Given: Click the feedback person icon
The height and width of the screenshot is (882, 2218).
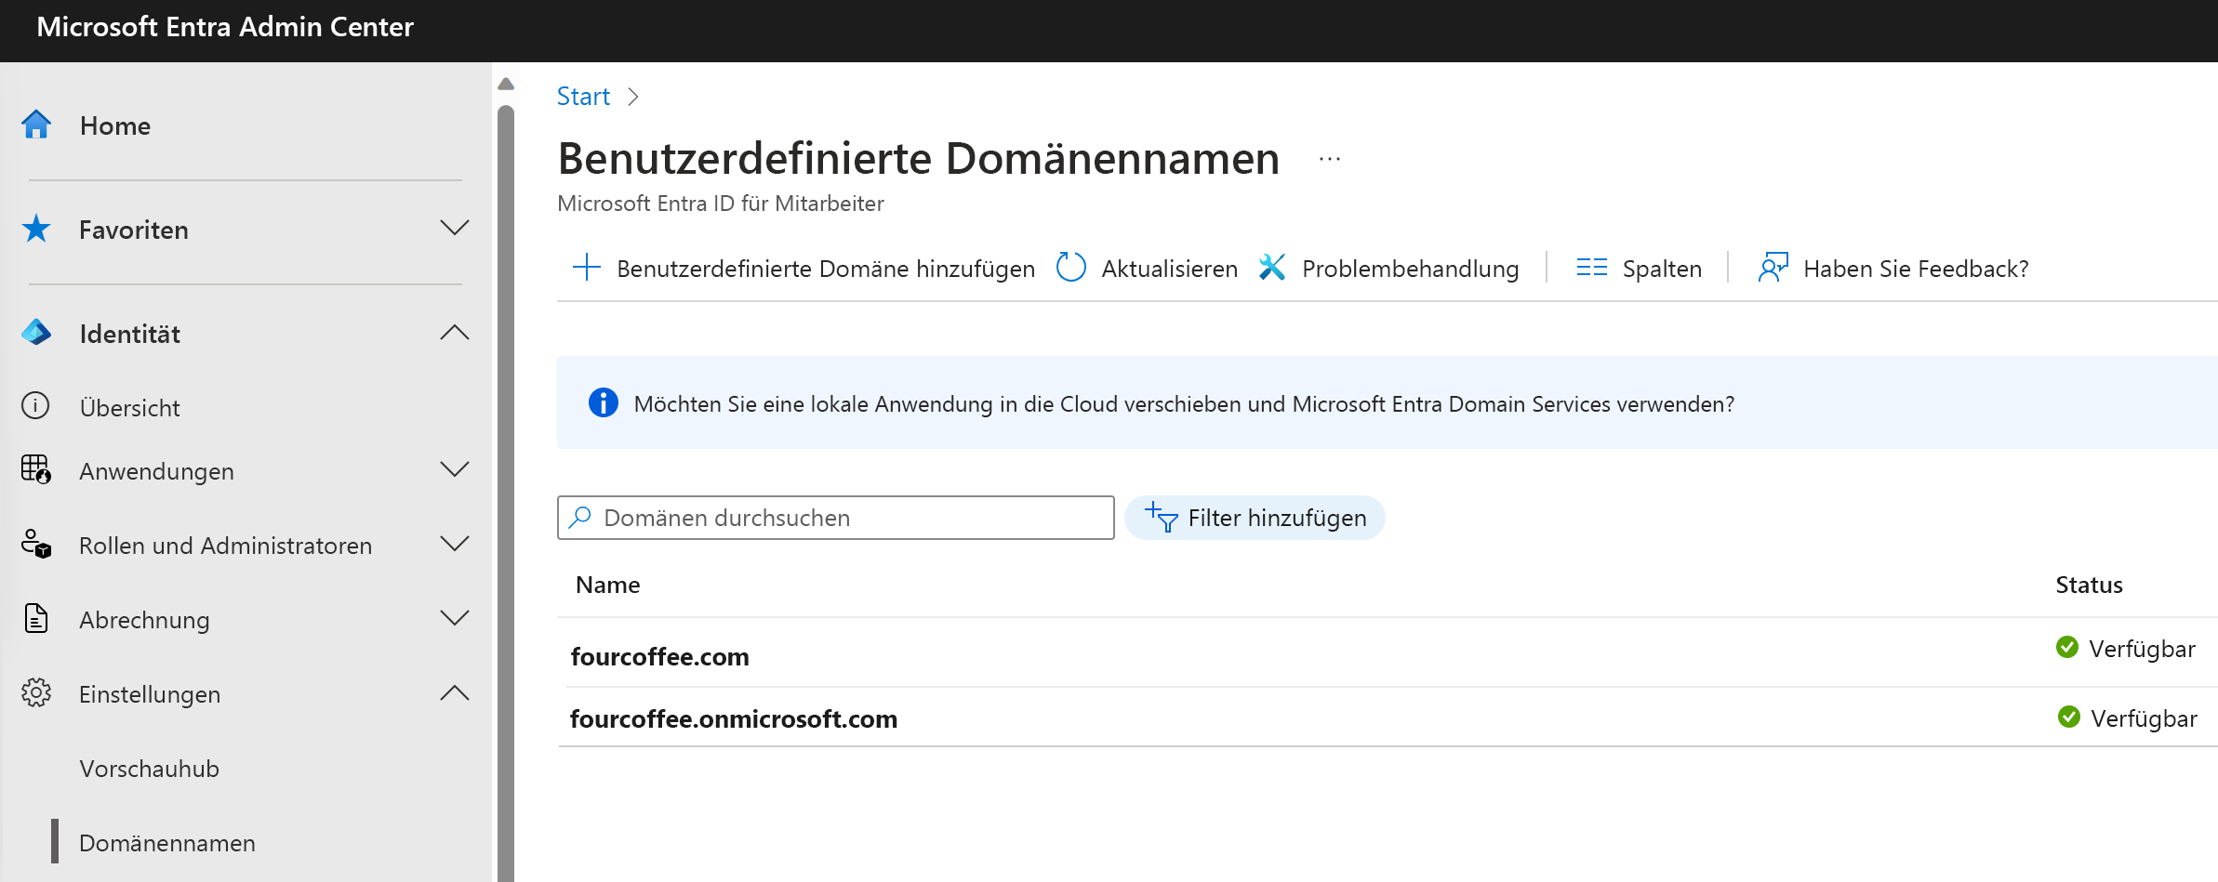Looking at the screenshot, I should pos(1773,268).
